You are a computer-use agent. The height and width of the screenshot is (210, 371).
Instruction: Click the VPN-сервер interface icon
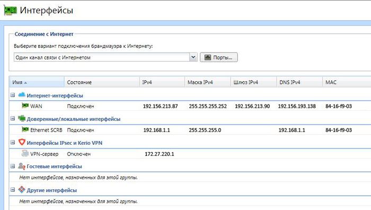pyautogui.click(x=25, y=153)
